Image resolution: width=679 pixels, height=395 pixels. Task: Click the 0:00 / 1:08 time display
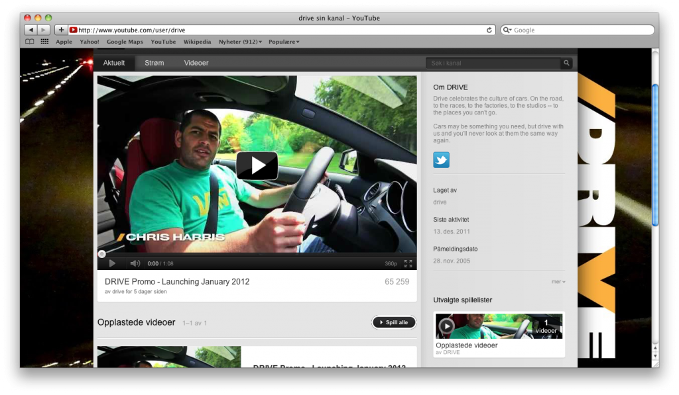coord(160,263)
